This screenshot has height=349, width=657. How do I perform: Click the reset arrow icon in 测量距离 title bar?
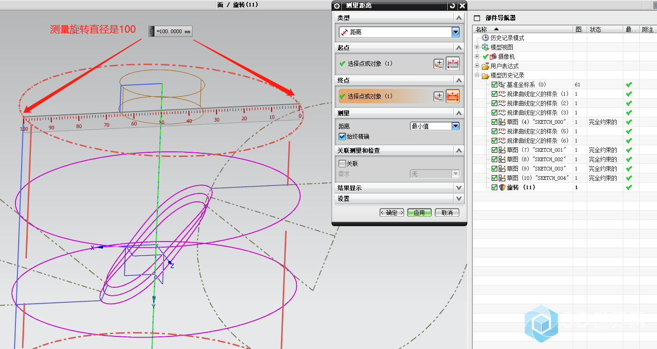tap(452, 6)
